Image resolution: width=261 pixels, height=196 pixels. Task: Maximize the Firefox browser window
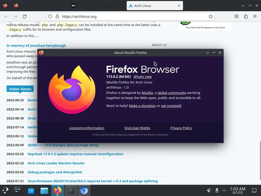point(250,6)
